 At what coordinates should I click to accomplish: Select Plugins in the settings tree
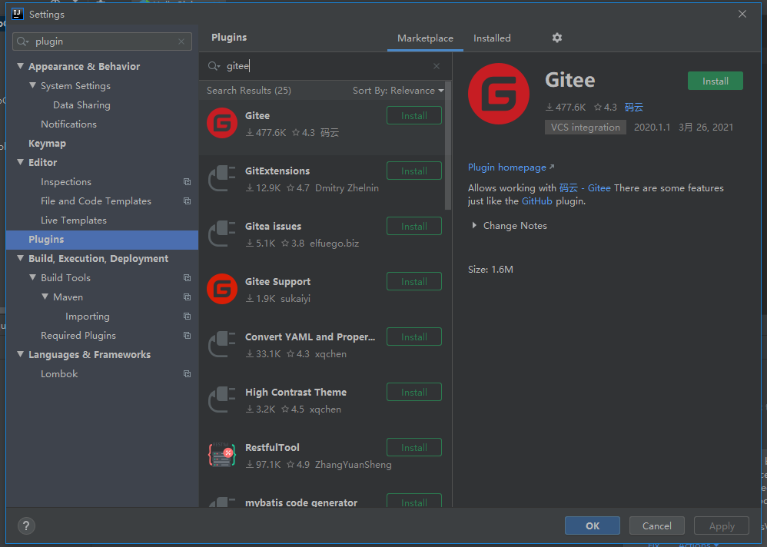coord(101,240)
